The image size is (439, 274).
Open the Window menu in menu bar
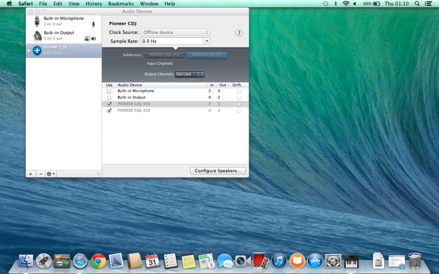(x=149, y=4)
